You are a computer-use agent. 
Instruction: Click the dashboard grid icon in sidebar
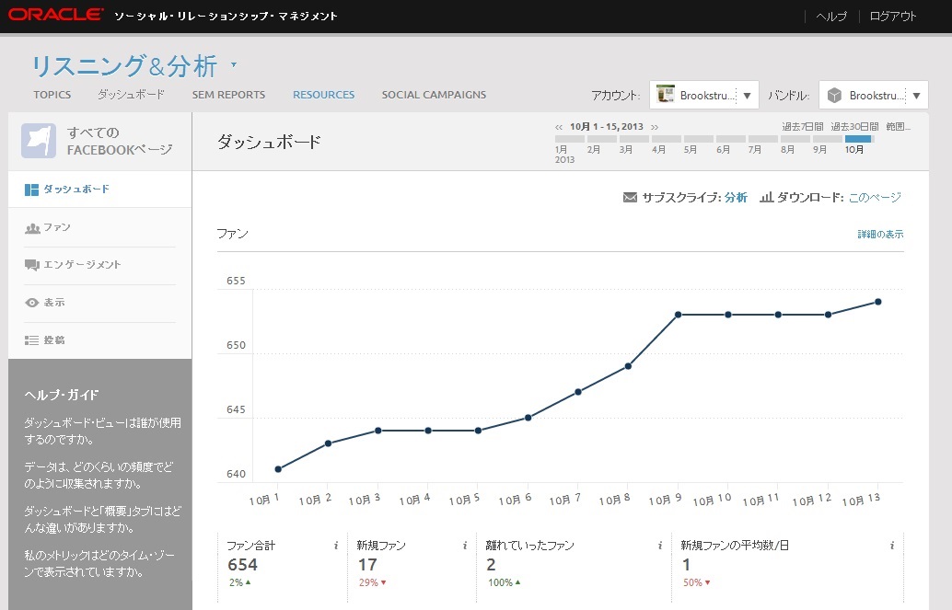tap(31, 190)
